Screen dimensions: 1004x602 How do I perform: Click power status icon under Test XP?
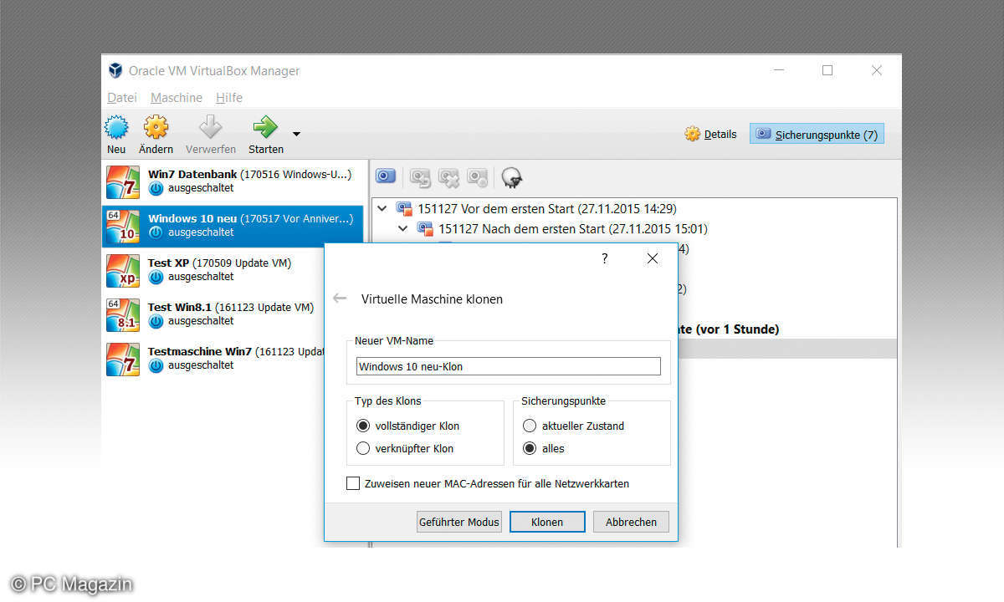(156, 277)
